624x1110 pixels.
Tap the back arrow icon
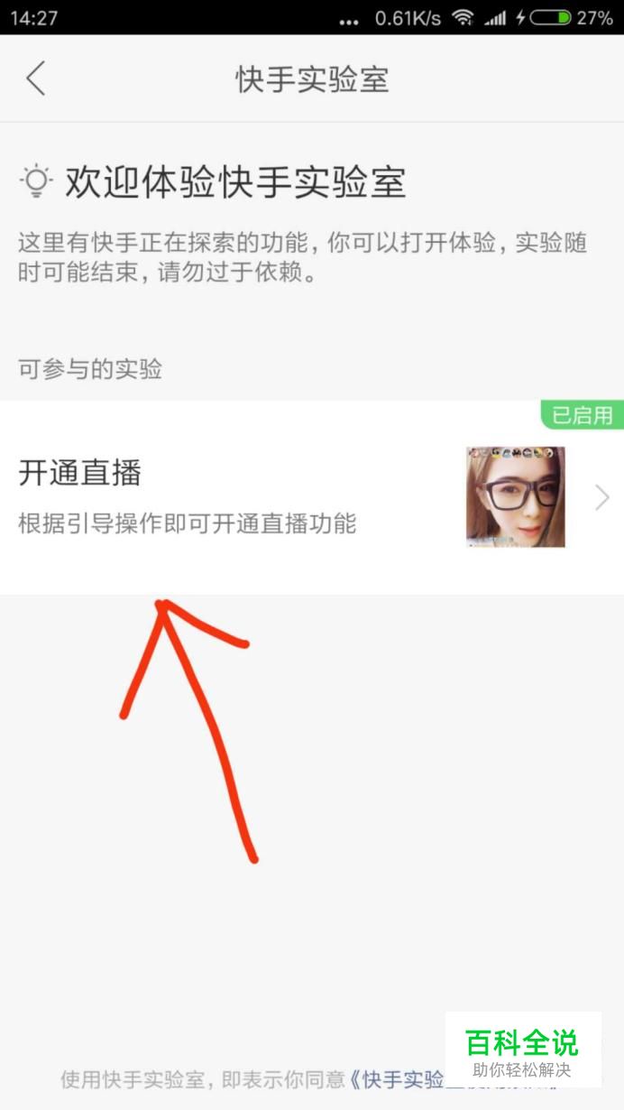[35, 79]
